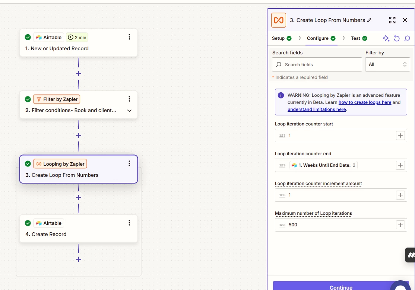Click the Filter by Zapier badge

(x=57, y=99)
